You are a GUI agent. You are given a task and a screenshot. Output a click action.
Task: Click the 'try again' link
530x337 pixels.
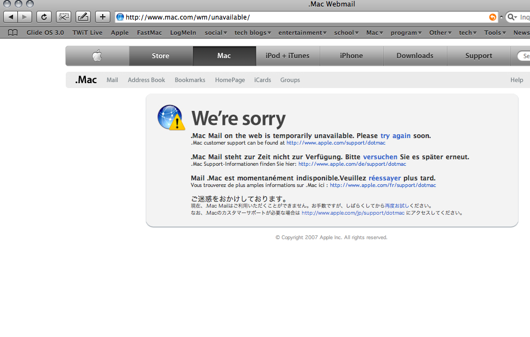396,136
